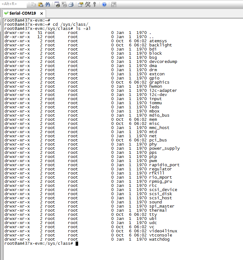
Task: Click the 'tty' directory entry
Action: pyautogui.click(x=153, y=215)
